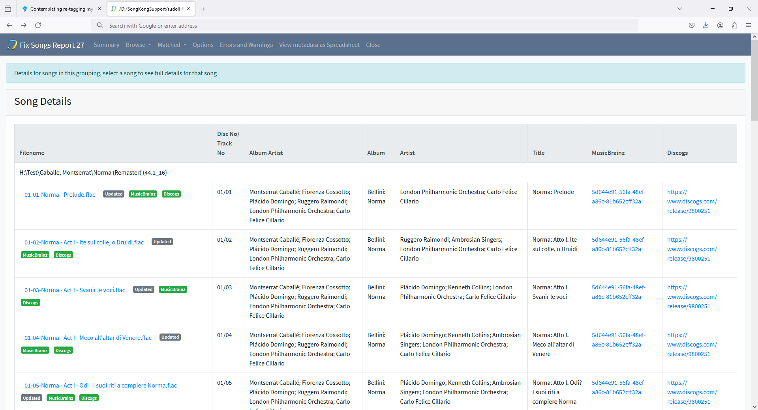Add a new browser tab with the plus
The image size is (758, 410).
point(203,9)
